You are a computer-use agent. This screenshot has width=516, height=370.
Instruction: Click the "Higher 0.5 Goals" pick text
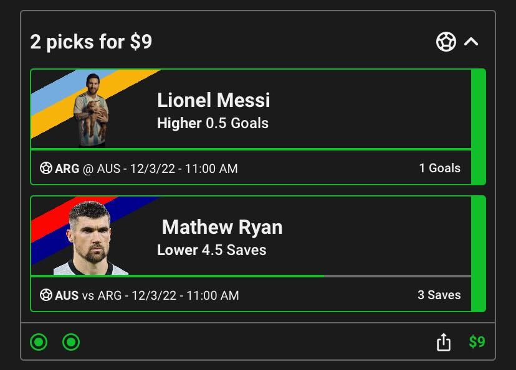pyautogui.click(x=213, y=123)
